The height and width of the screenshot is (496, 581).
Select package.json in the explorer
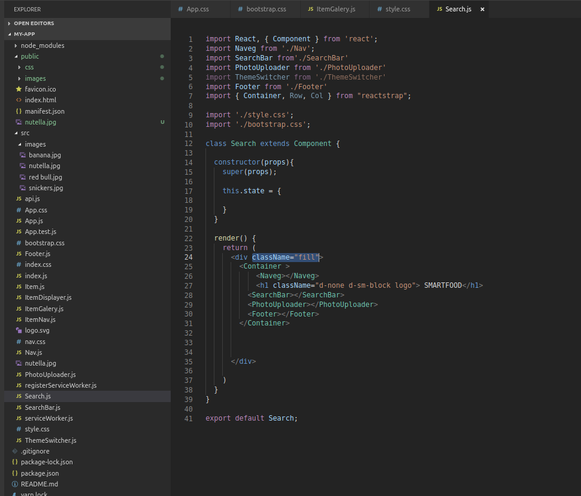(x=40, y=473)
